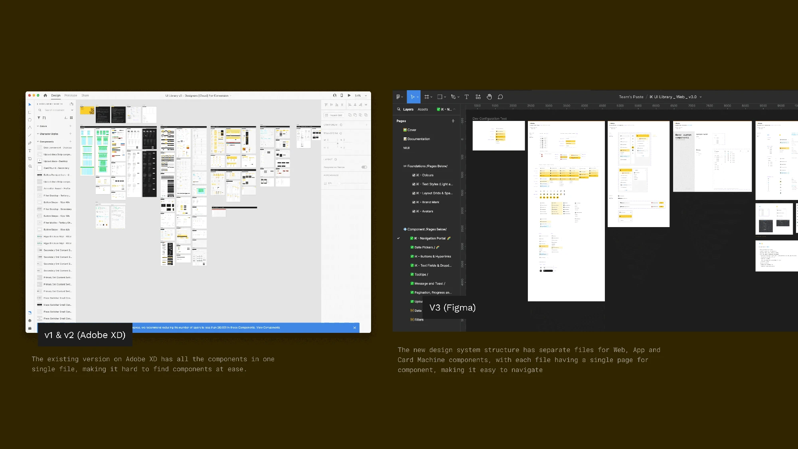Click the search icon in Figma's layers panel
The height and width of the screenshot is (449, 798).
point(399,109)
